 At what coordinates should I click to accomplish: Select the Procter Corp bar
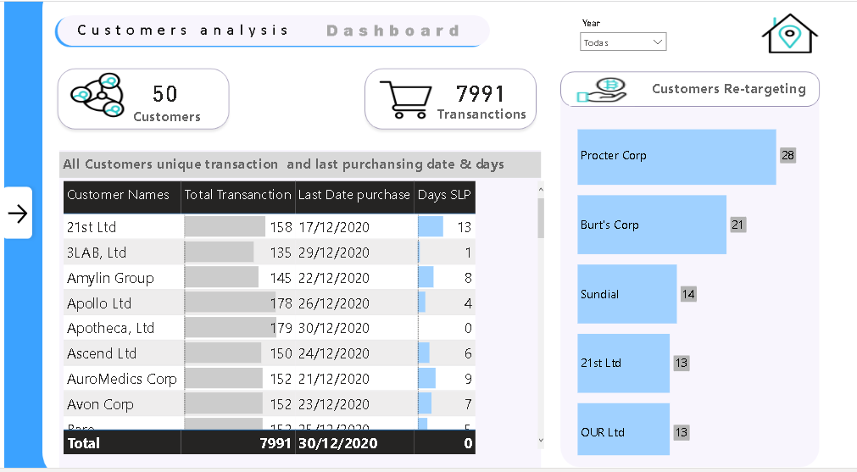[676, 157]
